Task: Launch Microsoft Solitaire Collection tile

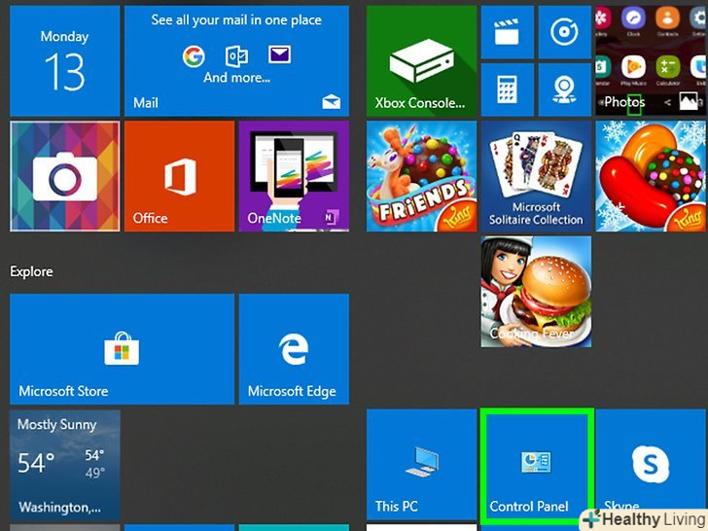Action: point(536,176)
